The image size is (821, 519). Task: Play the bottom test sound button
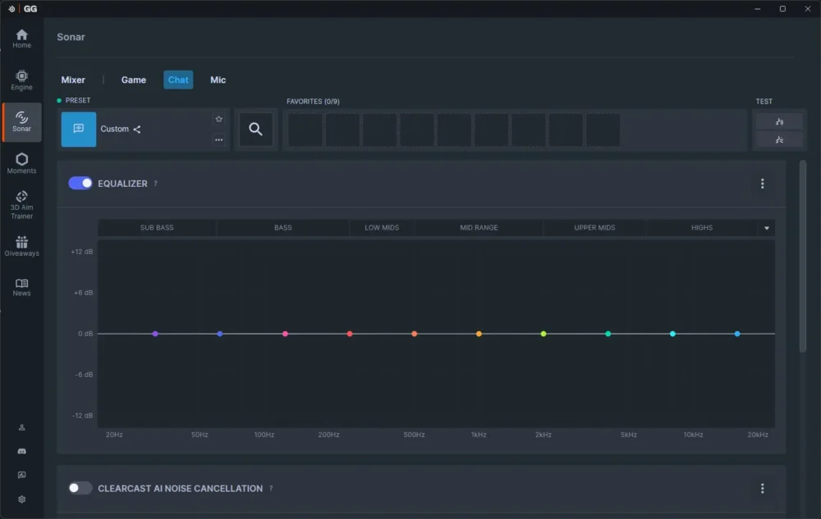click(x=779, y=139)
